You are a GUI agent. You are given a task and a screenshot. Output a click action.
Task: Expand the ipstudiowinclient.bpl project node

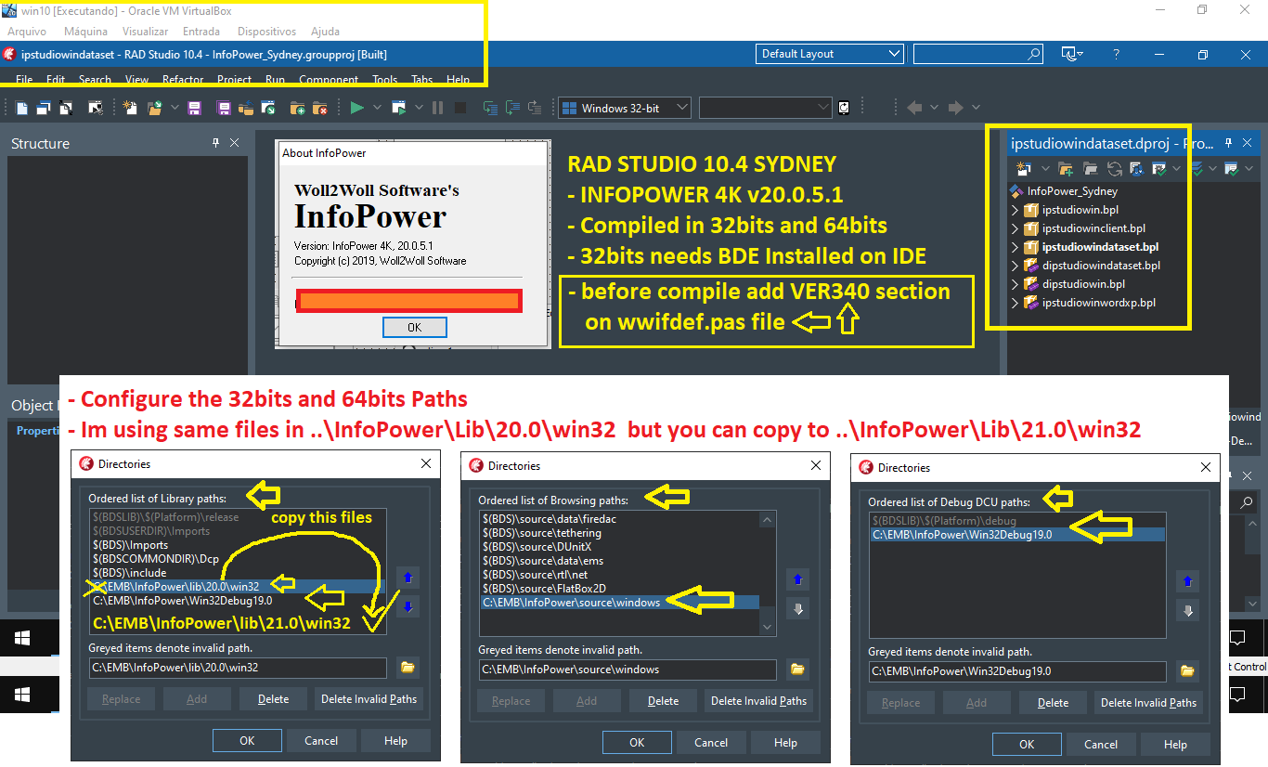pyautogui.click(x=1015, y=228)
